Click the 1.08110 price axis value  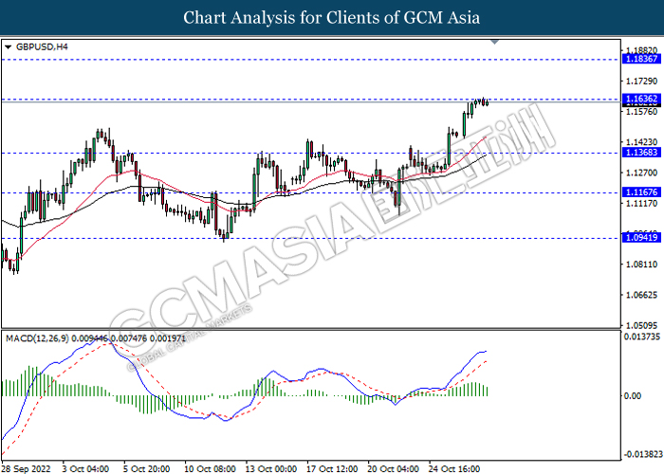tap(641, 264)
